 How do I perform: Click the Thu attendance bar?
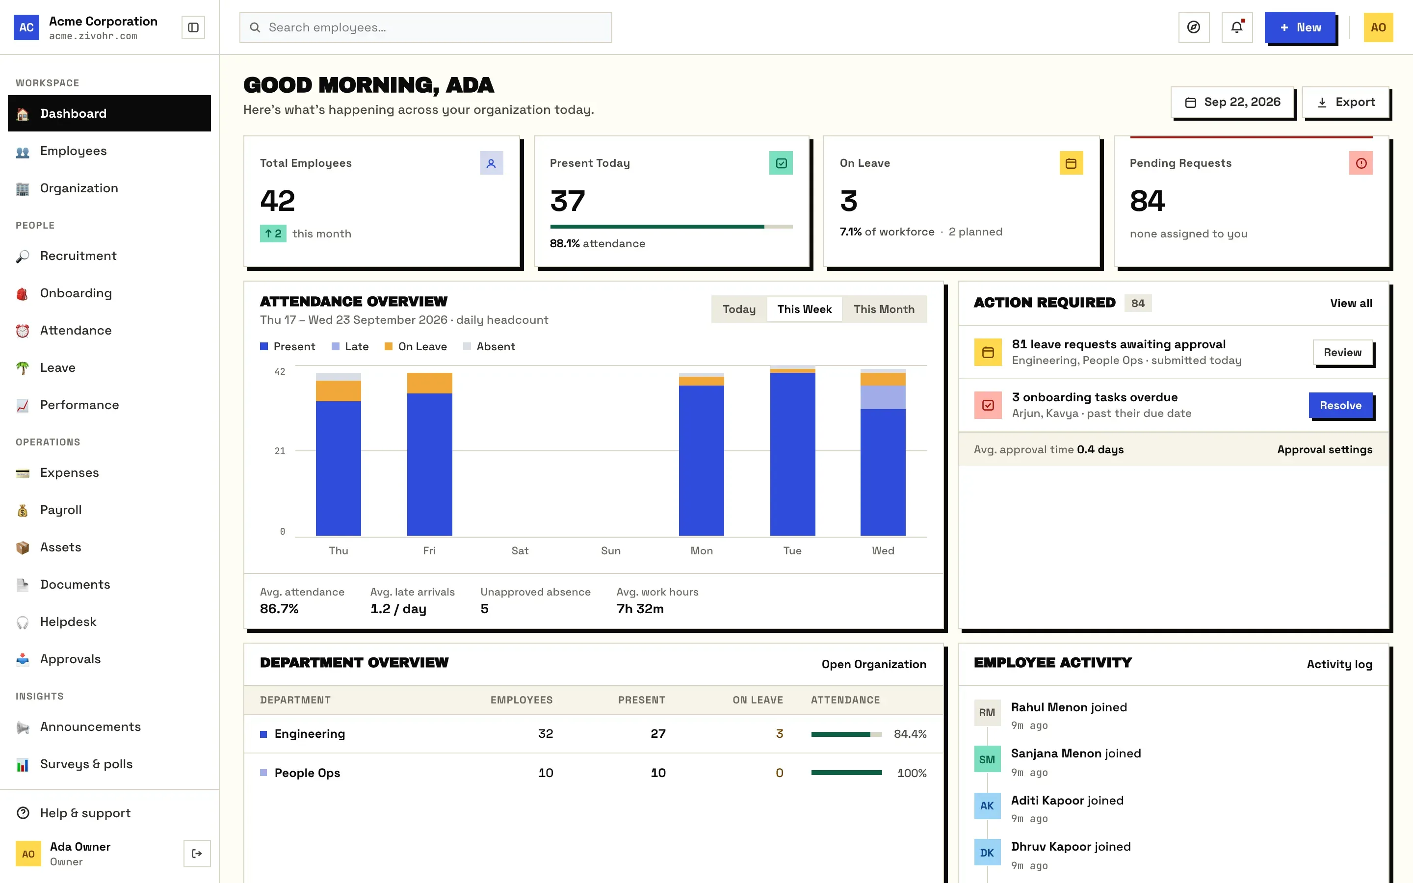tap(339, 454)
